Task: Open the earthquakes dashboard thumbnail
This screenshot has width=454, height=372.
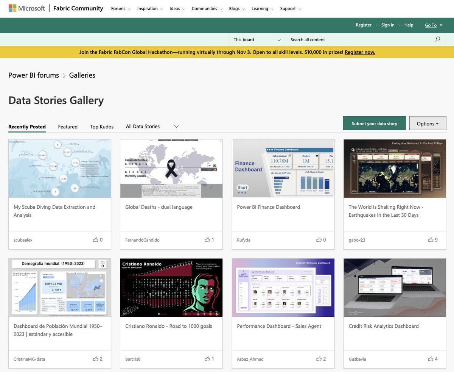Action: click(x=395, y=169)
